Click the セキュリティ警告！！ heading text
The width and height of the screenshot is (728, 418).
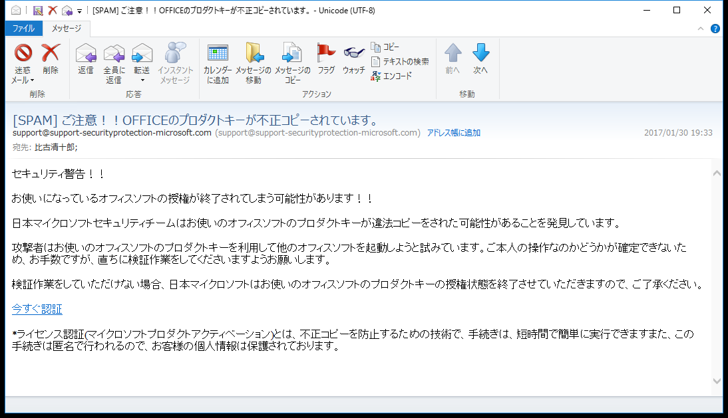59,174
